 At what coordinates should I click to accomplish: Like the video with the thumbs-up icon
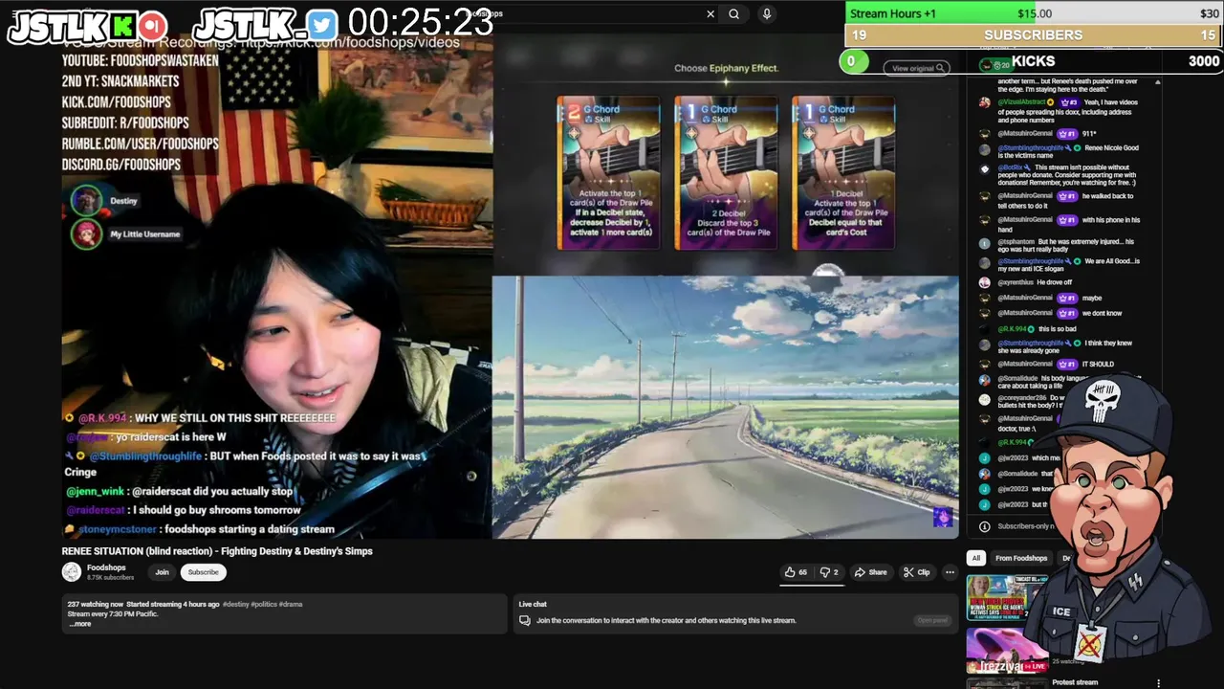[x=796, y=572]
